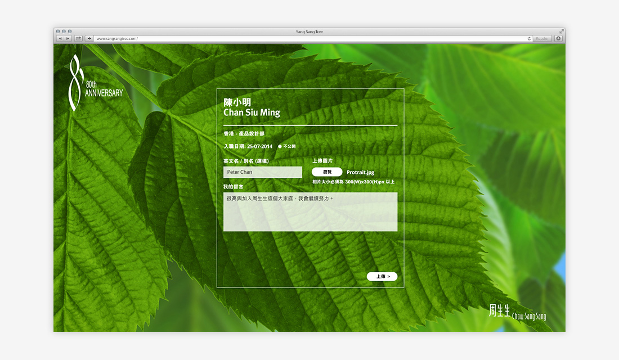The height and width of the screenshot is (360, 619).
Task: Open the share icon in the toolbar
Action: tap(79, 39)
